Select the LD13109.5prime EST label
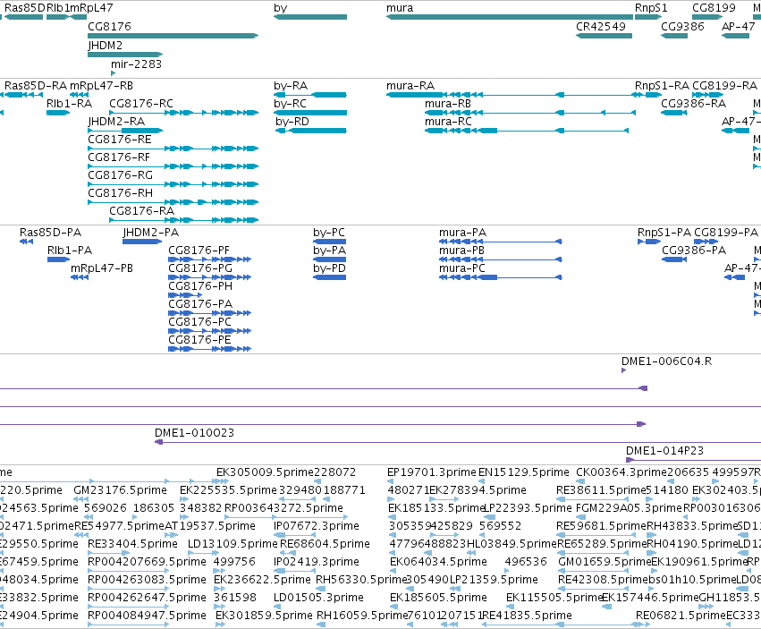The image size is (761, 629). click(x=233, y=544)
